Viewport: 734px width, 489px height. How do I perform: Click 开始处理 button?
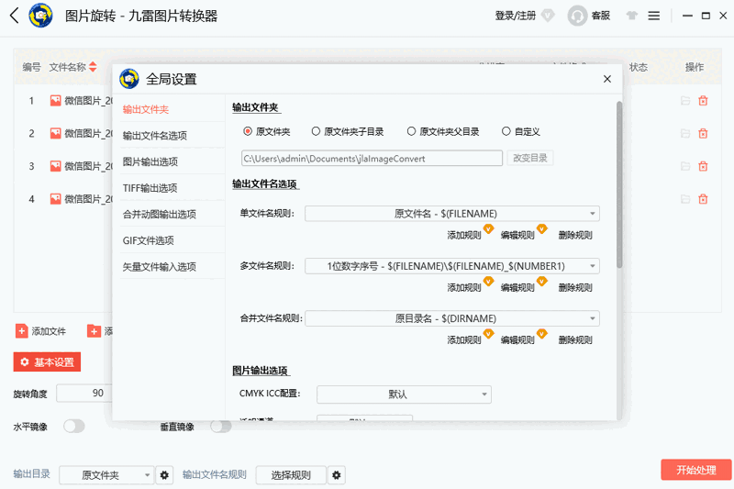[x=696, y=470]
